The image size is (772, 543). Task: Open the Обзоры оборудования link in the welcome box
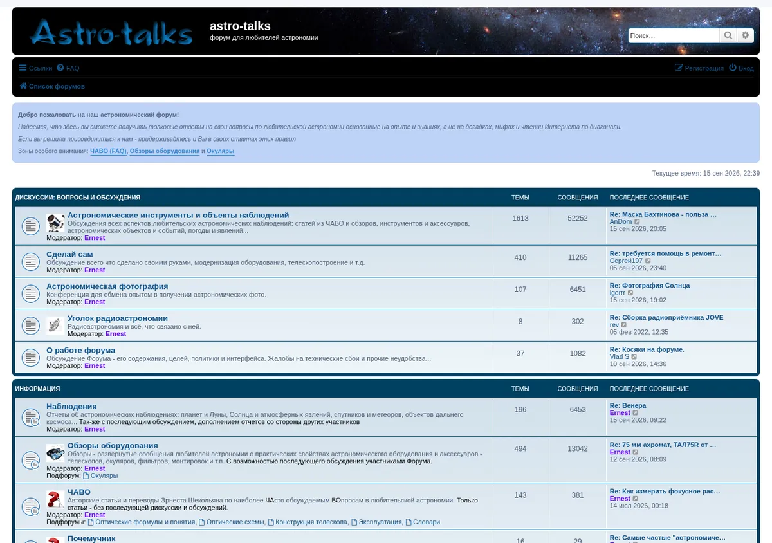tap(165, 151)
